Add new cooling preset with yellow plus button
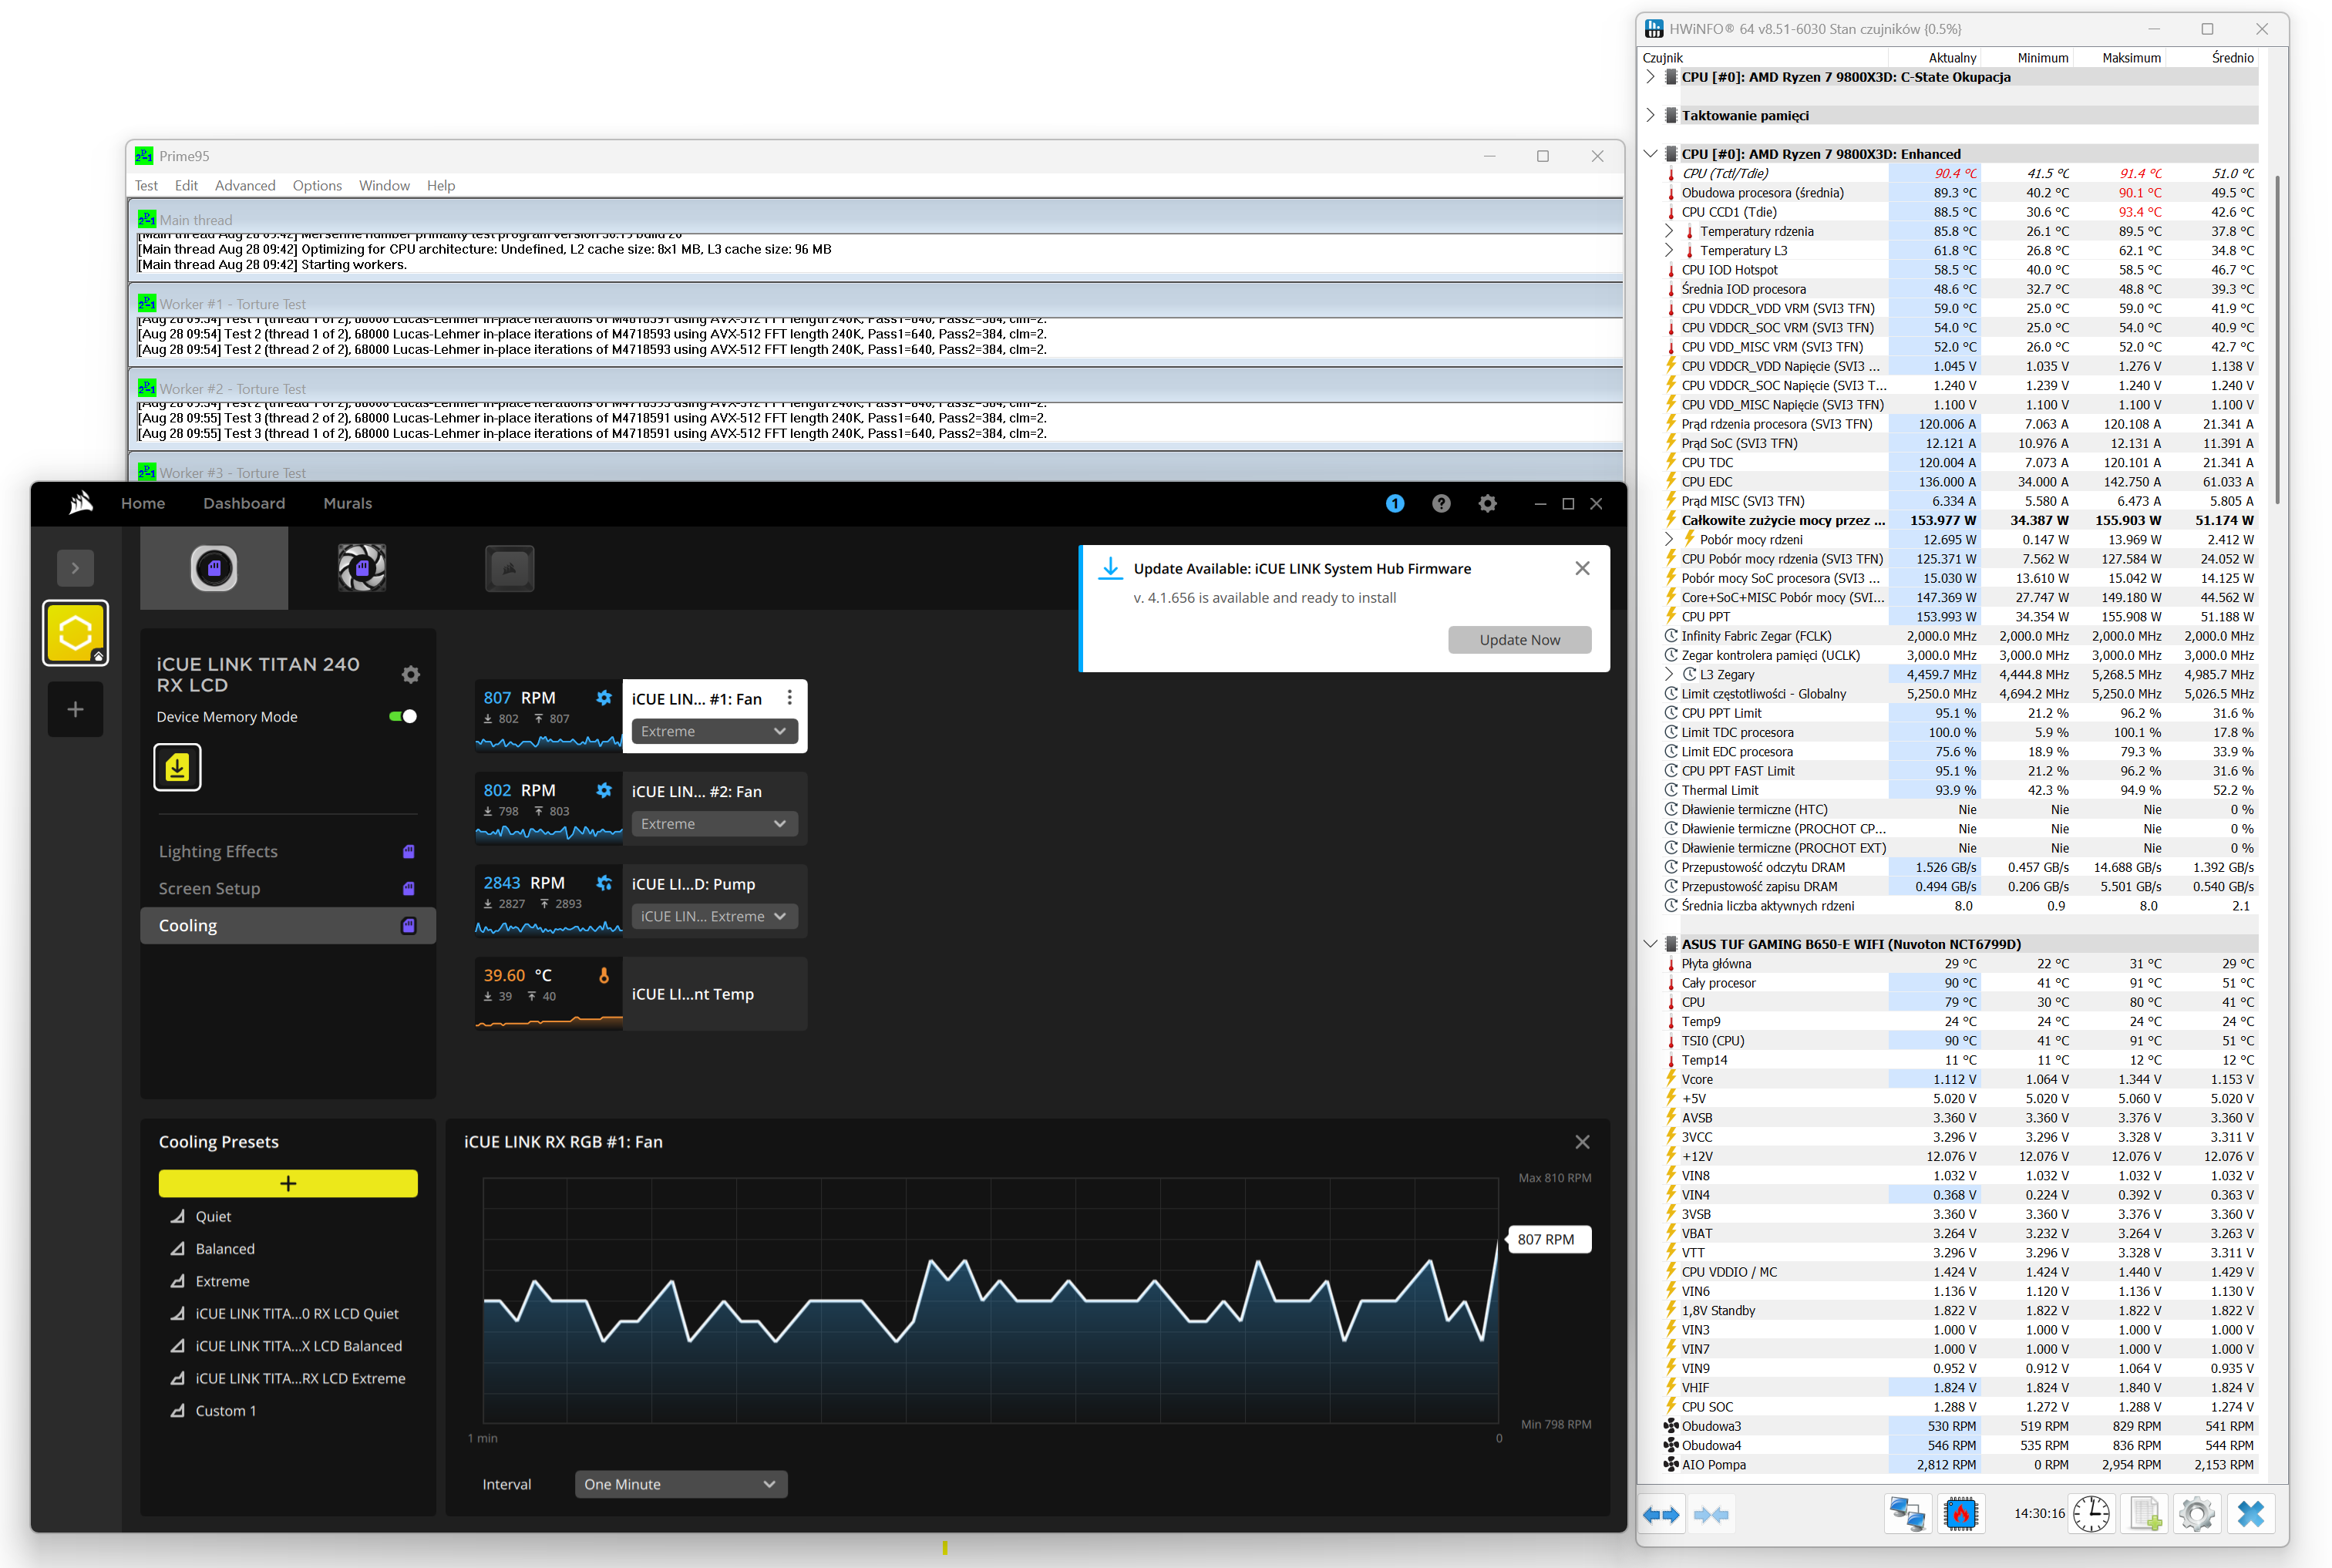Image resolution: width=2332 pixels, height=1568 pixels. click(288, 1183)
